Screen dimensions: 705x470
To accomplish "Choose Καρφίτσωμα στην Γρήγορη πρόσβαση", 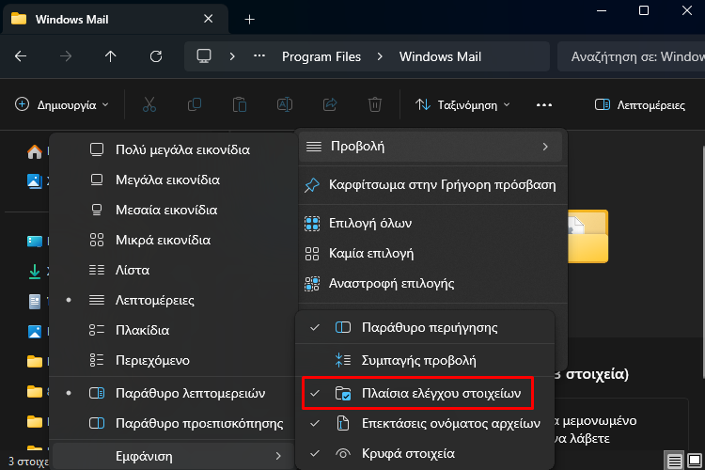I will pyautogui.click(x=431, y=185).
